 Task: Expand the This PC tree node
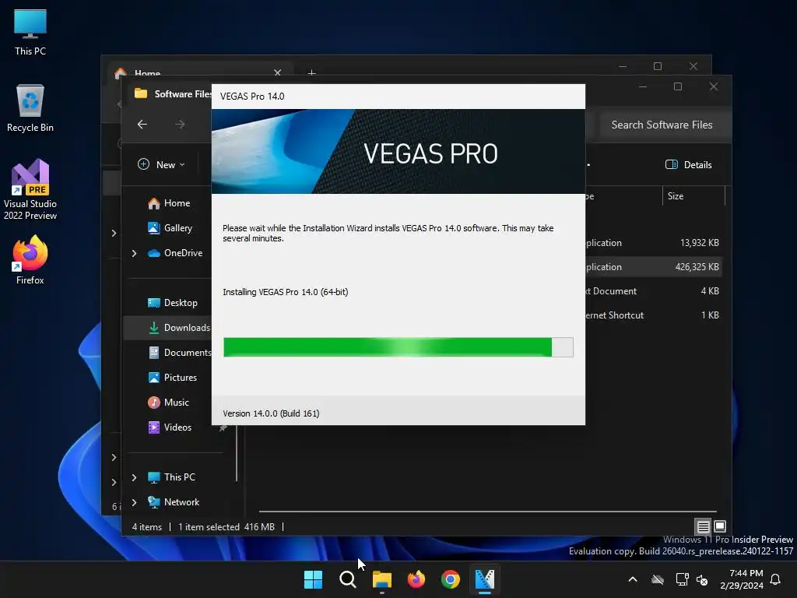click(x=134, y=477)
